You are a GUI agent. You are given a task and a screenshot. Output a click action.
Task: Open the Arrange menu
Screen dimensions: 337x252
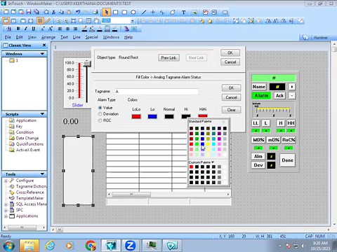(48, 37)
